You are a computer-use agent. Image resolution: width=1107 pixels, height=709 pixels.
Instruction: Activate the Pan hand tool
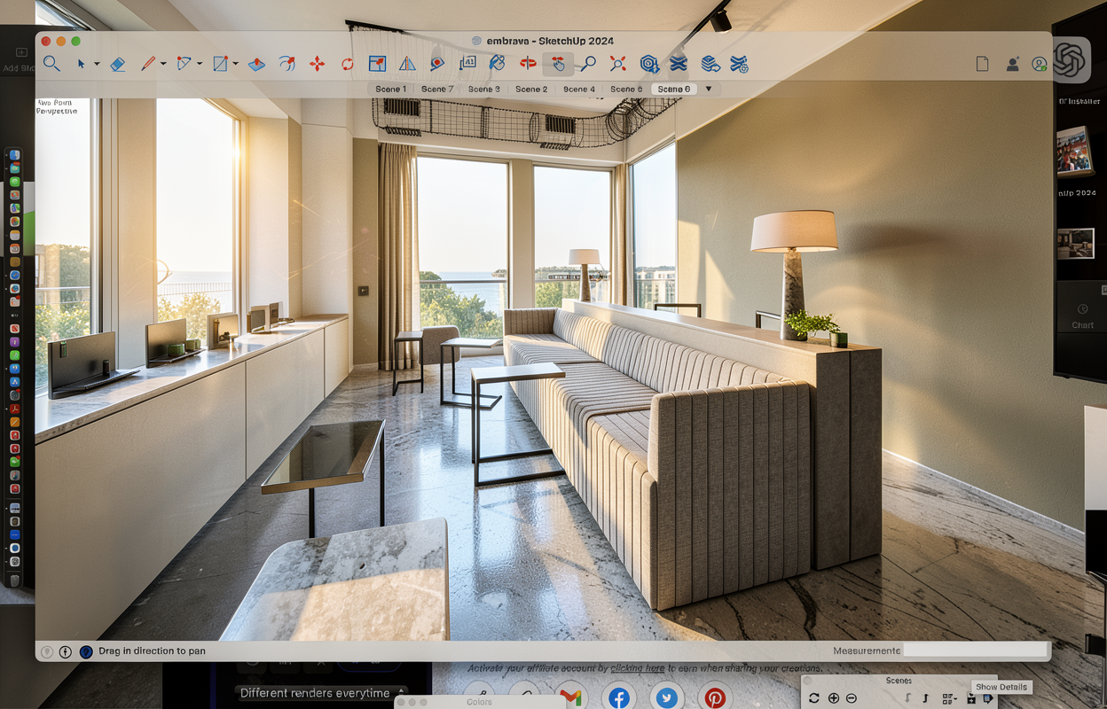[558, 64]
